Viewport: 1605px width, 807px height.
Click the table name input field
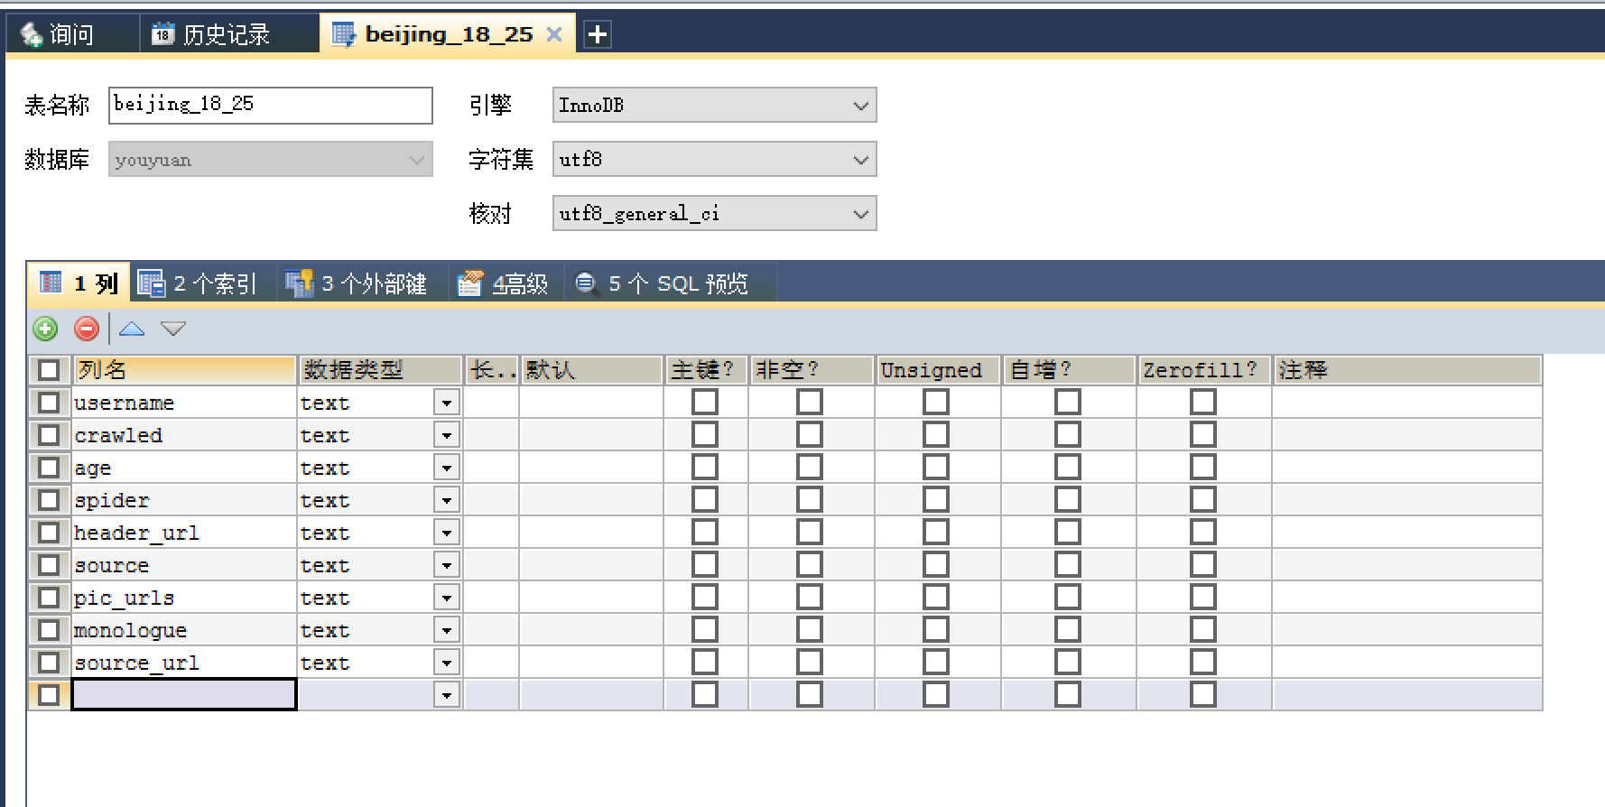270,106
